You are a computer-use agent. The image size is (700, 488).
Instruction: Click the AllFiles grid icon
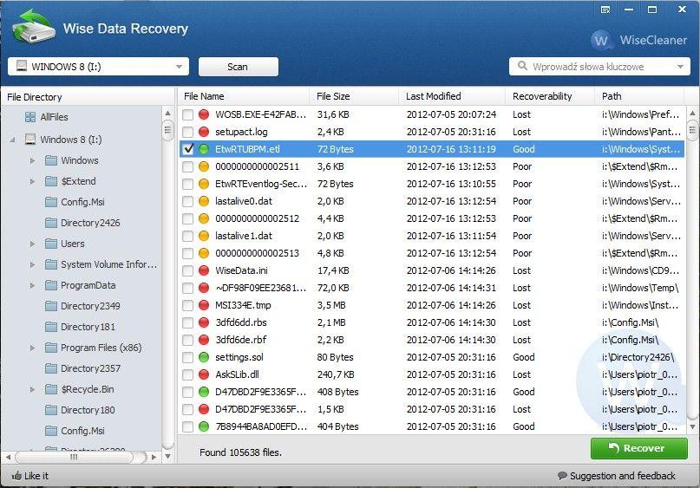[x=30, y=117]
